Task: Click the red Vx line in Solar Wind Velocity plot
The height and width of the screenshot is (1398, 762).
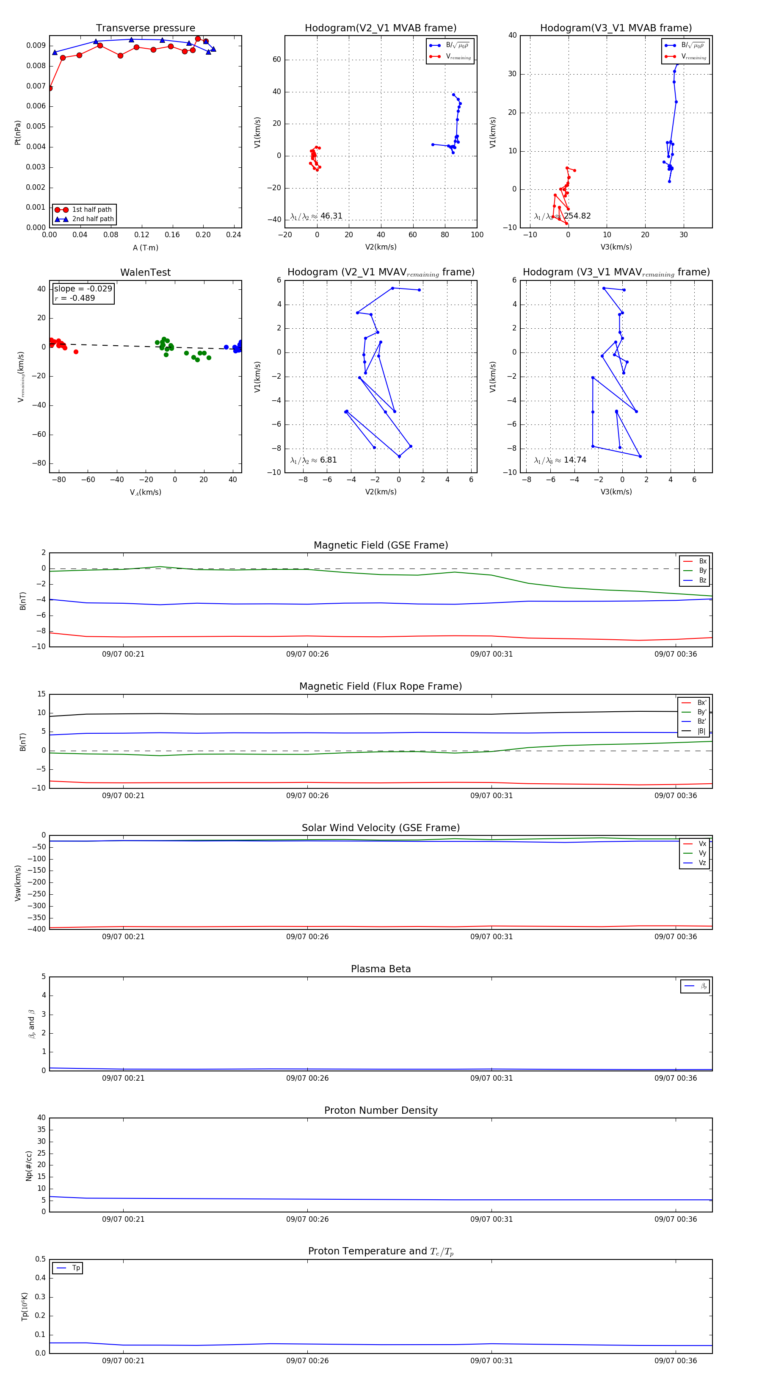Action: [380, 926]
